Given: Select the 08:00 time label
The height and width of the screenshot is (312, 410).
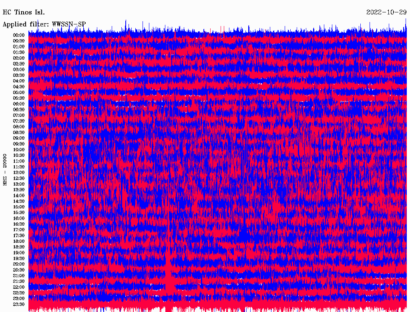Looking at the screenshot, I should pyautogui.click(x=19, y=127).
